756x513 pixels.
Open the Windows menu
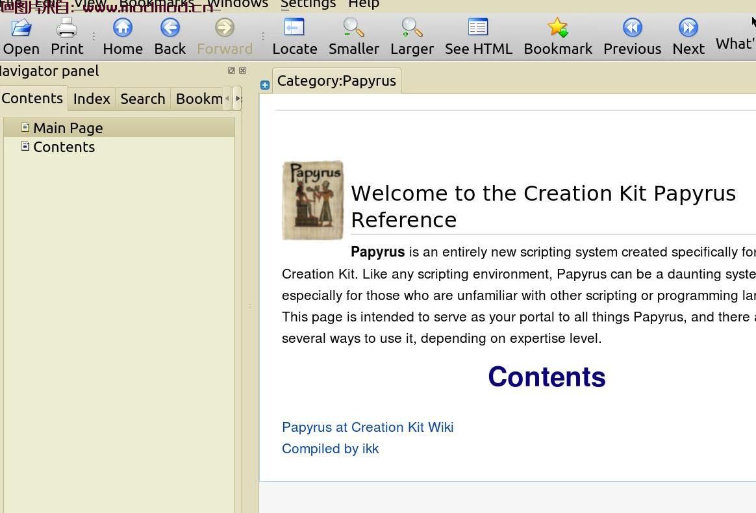(x=237, y=4)
